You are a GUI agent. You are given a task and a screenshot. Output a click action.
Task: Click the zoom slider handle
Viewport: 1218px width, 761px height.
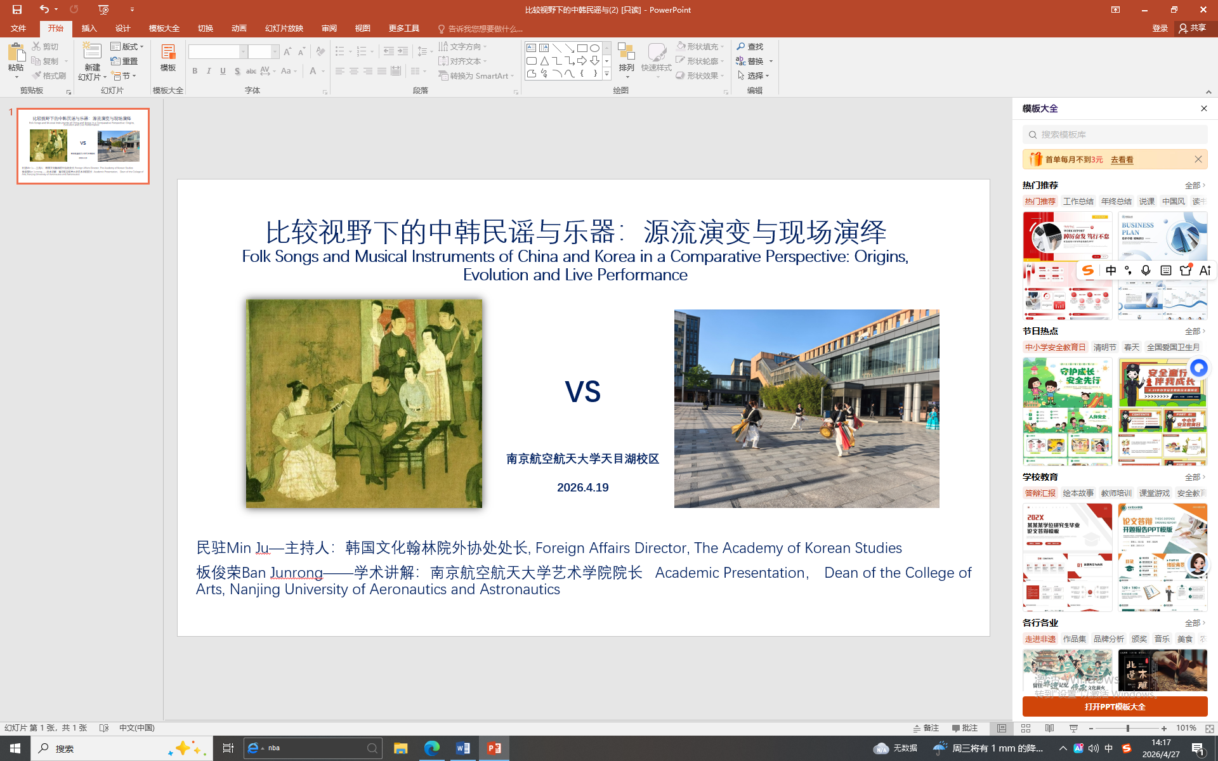coord(1127,728)
